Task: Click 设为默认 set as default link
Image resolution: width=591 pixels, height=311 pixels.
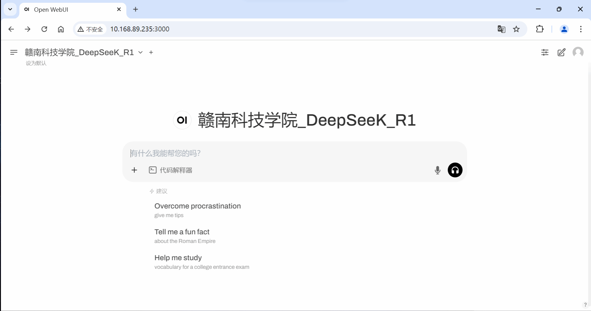Action: (x=36, y=63)
